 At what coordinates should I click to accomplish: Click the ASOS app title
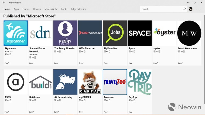[x=8, y=97]
